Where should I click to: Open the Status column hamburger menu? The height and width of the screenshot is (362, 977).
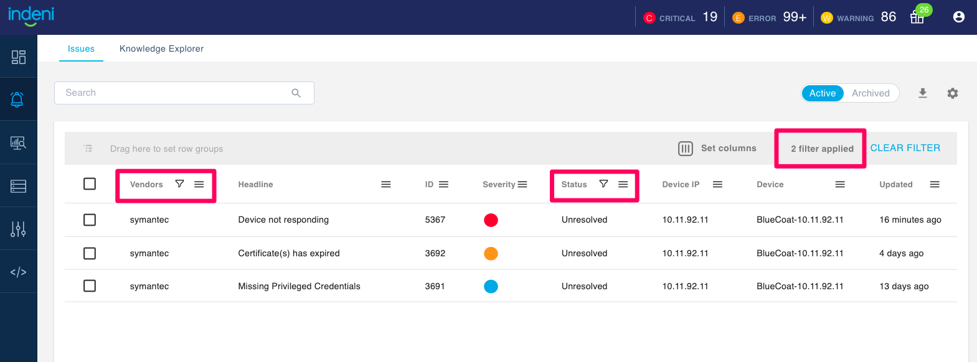click(x=623, y=185)
